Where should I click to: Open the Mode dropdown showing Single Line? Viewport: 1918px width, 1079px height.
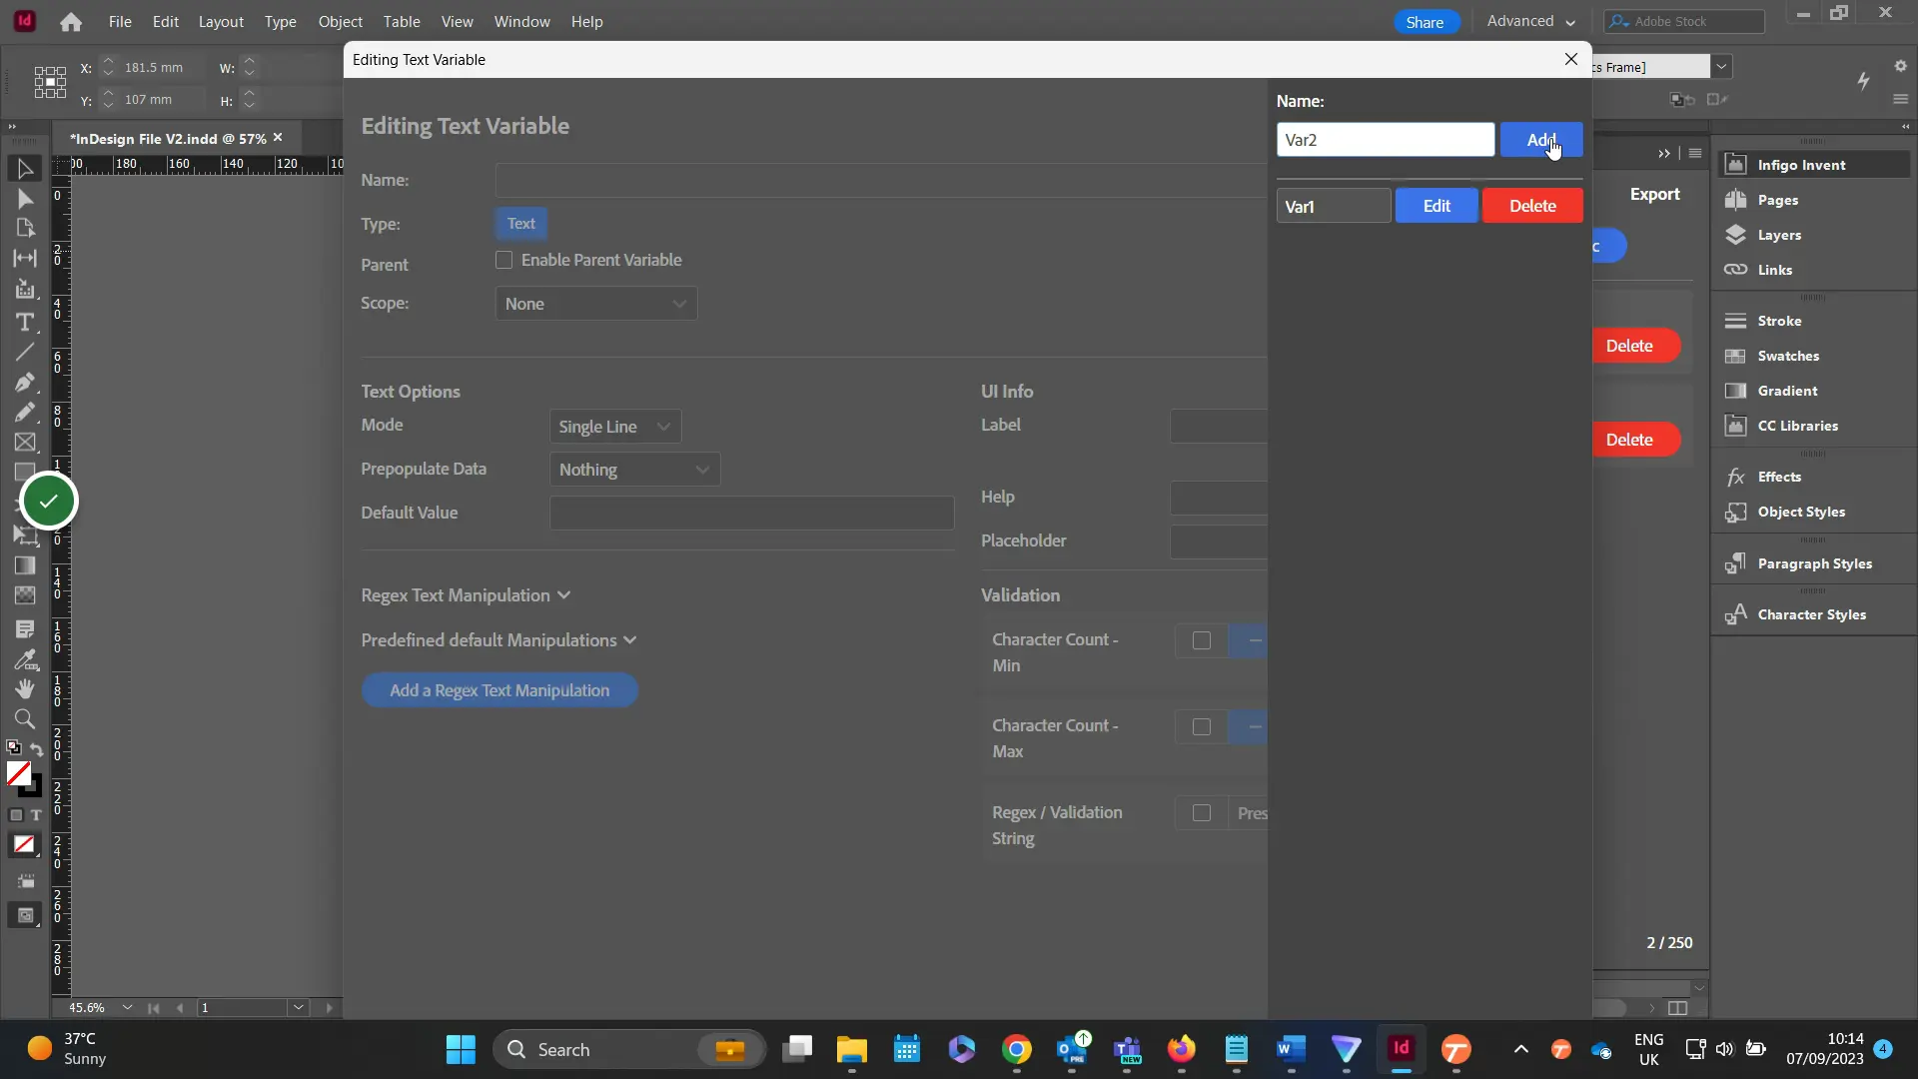(x=615, y=427)
